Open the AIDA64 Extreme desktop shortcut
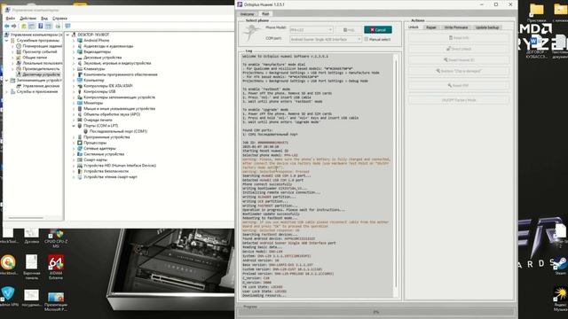The height and width of the screenshot is (319, 568). click(x=56, y=268)
